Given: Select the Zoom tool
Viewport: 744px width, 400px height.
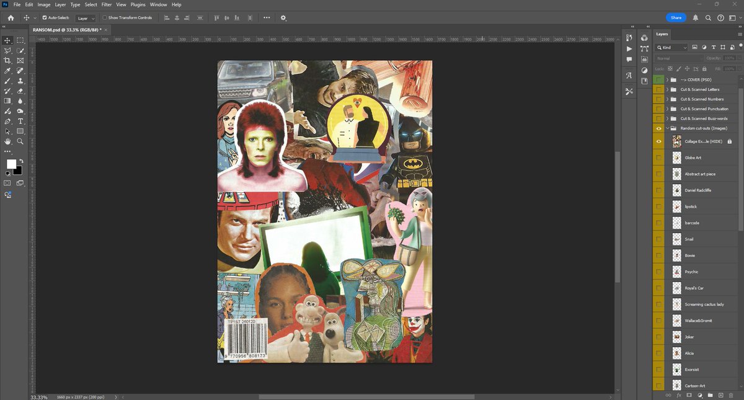Looking at the screenshot, I should click(20, 141).
